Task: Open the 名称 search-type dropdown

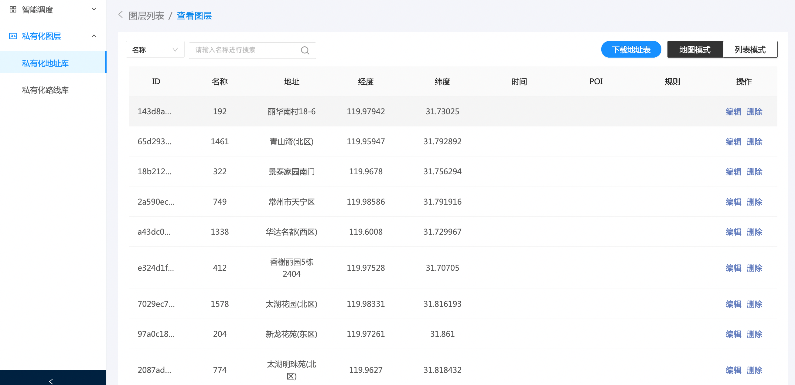Action: coord(155,50)
